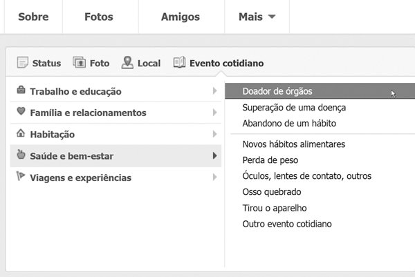This screenshot has width=415, height=277.
Task: Open the Sobre tab
Action: click(x=33, y=17)
